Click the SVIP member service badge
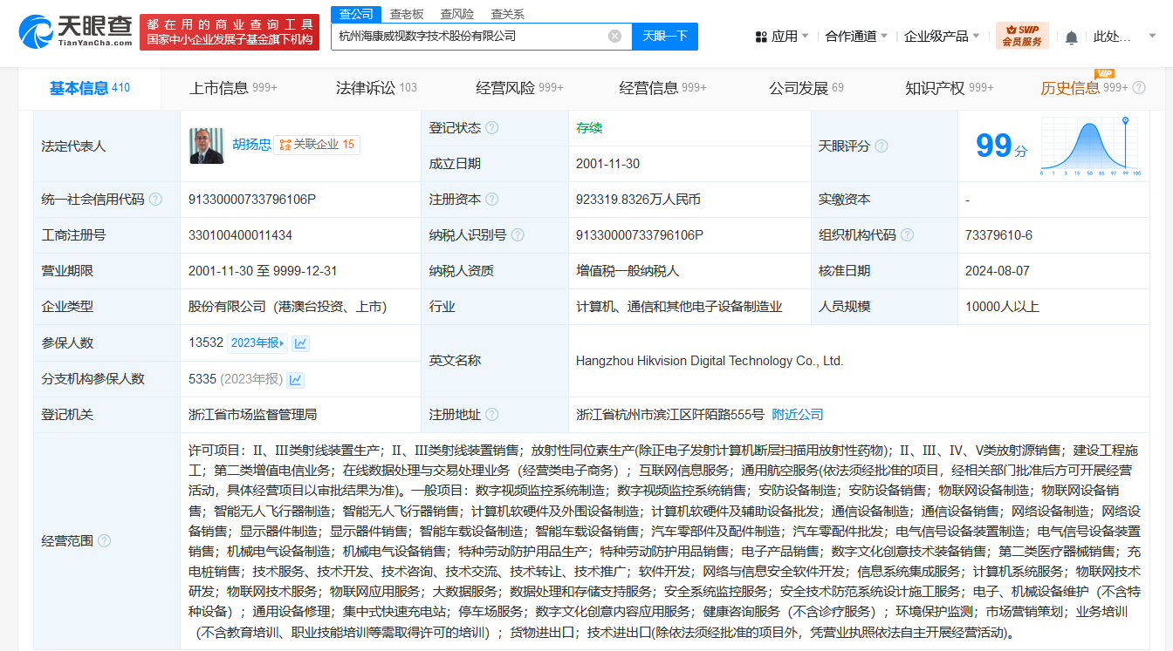 [x=1022, y=36]
